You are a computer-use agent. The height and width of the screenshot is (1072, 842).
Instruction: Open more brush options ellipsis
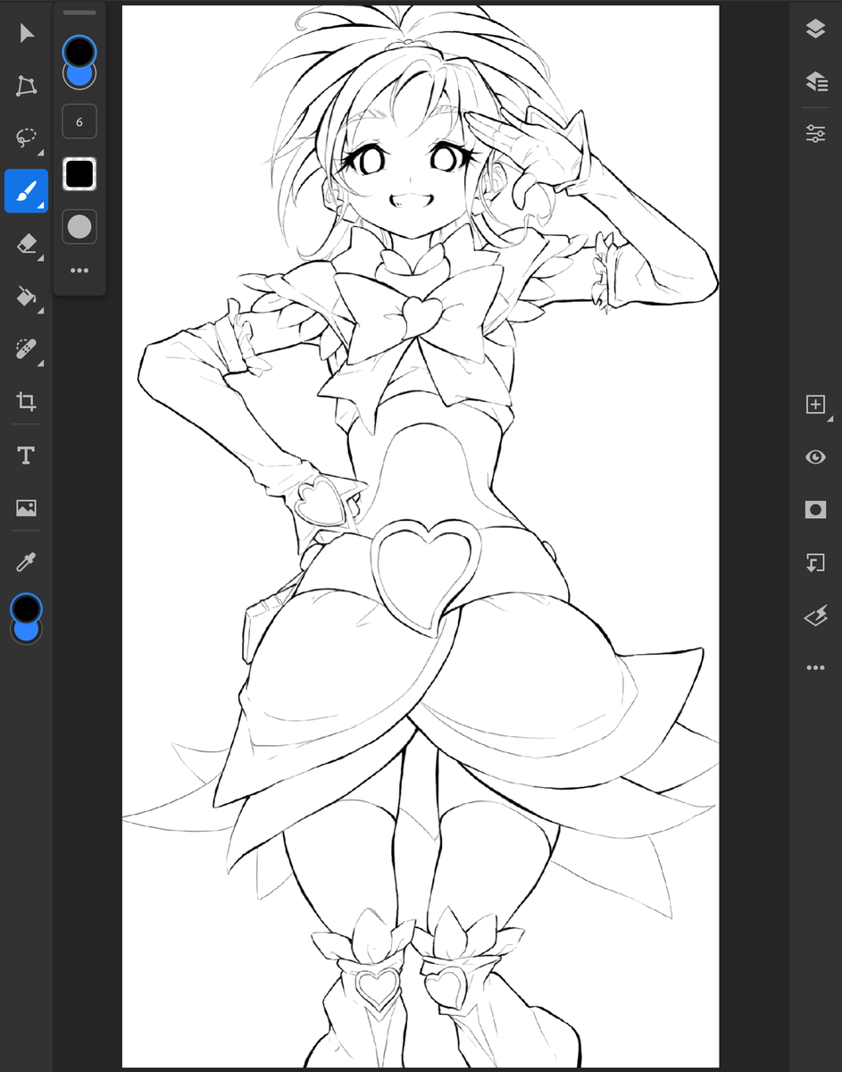[x=79, y=270]
